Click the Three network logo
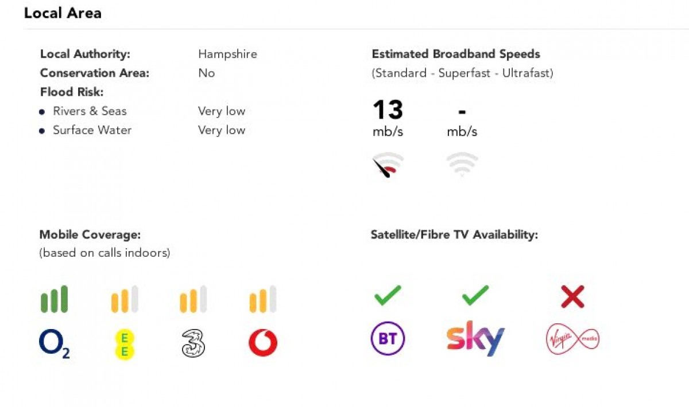This screenshot has height=407, width=689. point(193,344)
